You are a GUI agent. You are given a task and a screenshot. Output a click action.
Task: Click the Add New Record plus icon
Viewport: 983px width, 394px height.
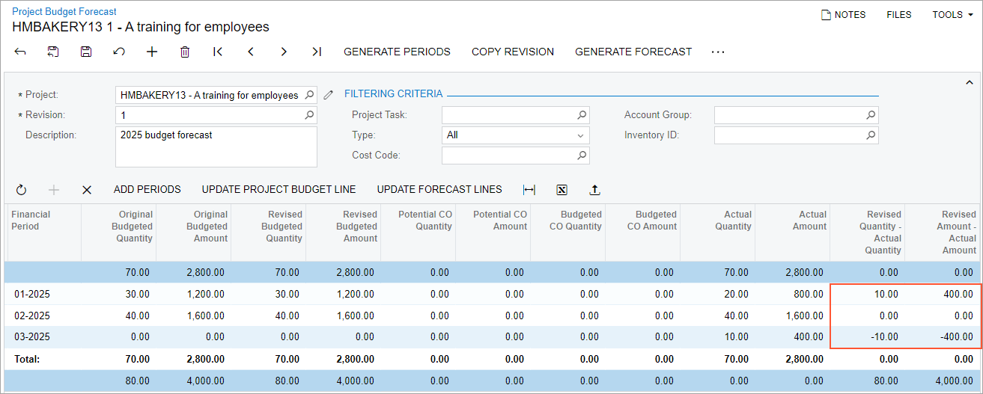(152, 52)
